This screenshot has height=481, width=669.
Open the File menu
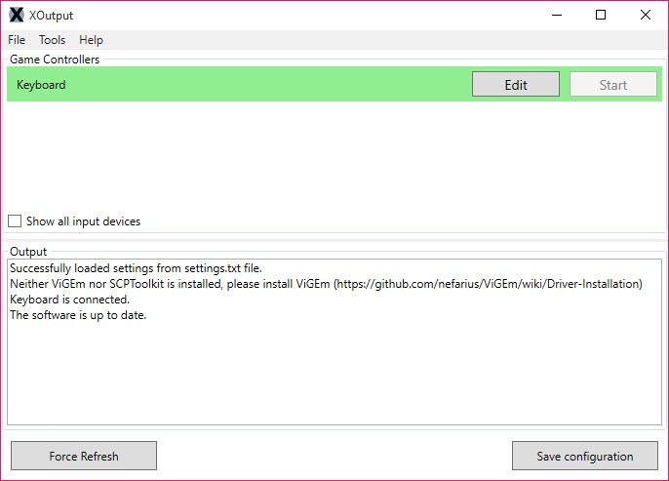pos(17,40)
